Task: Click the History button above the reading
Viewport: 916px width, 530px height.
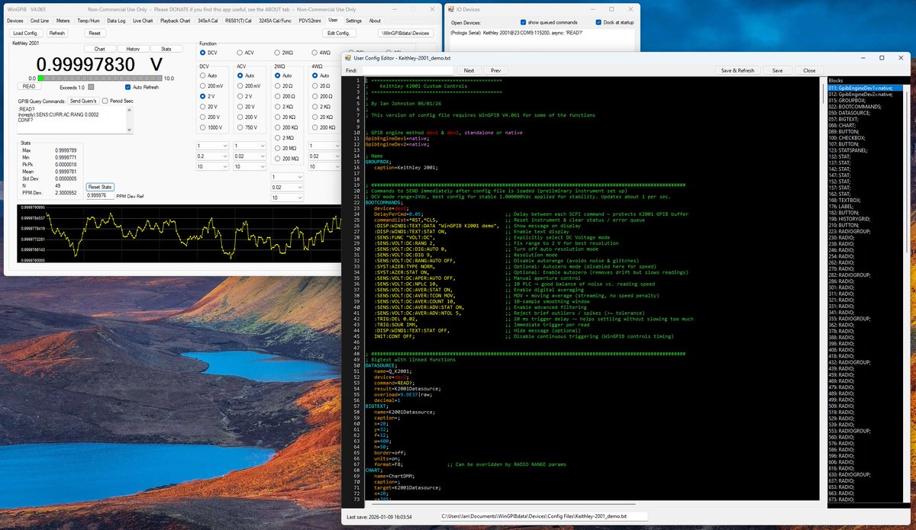Action: 133,49
